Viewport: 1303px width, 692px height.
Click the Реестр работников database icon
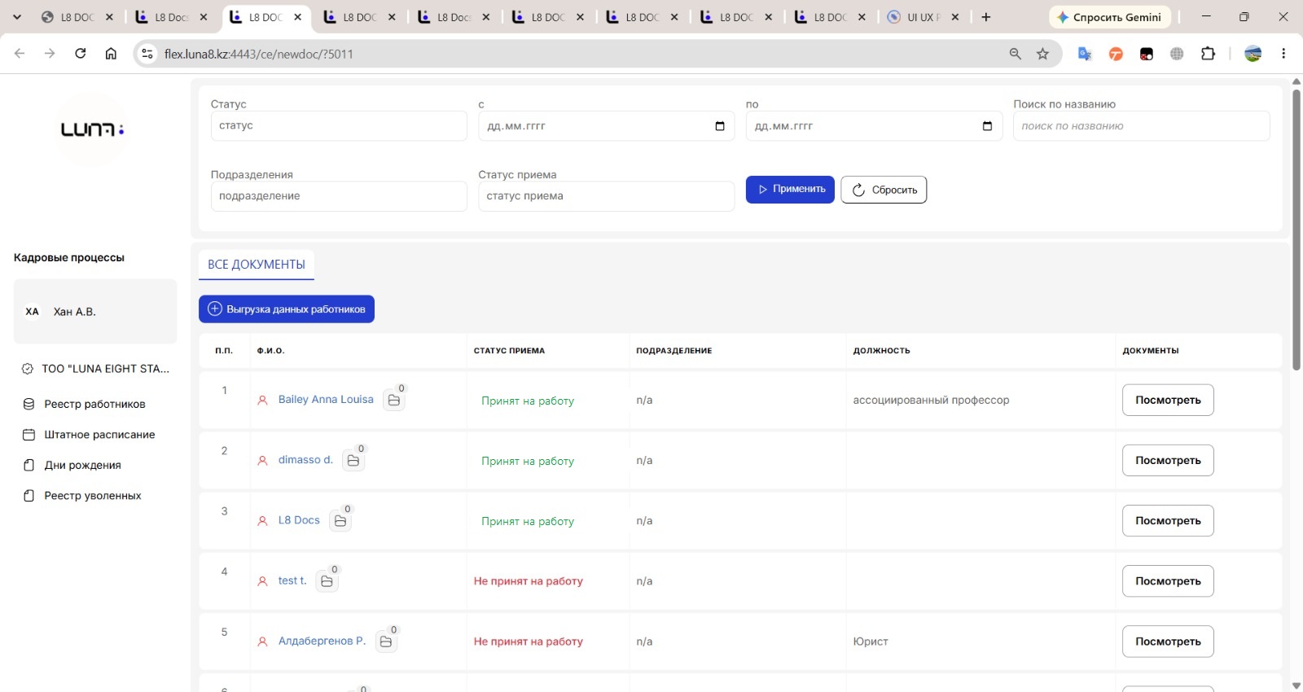pyautogui.click(x=29, y=404)
